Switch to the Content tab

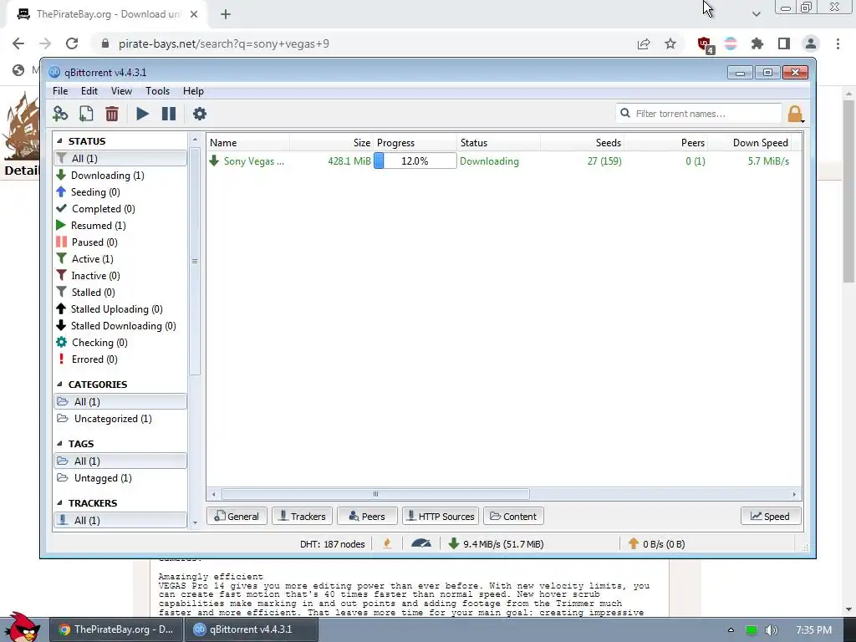click(513, 517)
